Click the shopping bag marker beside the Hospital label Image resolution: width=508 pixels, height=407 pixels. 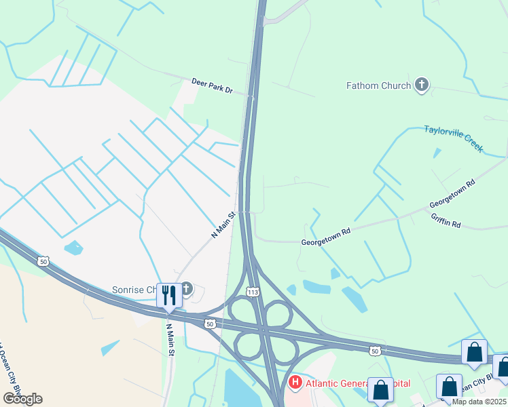coord(381,391)
